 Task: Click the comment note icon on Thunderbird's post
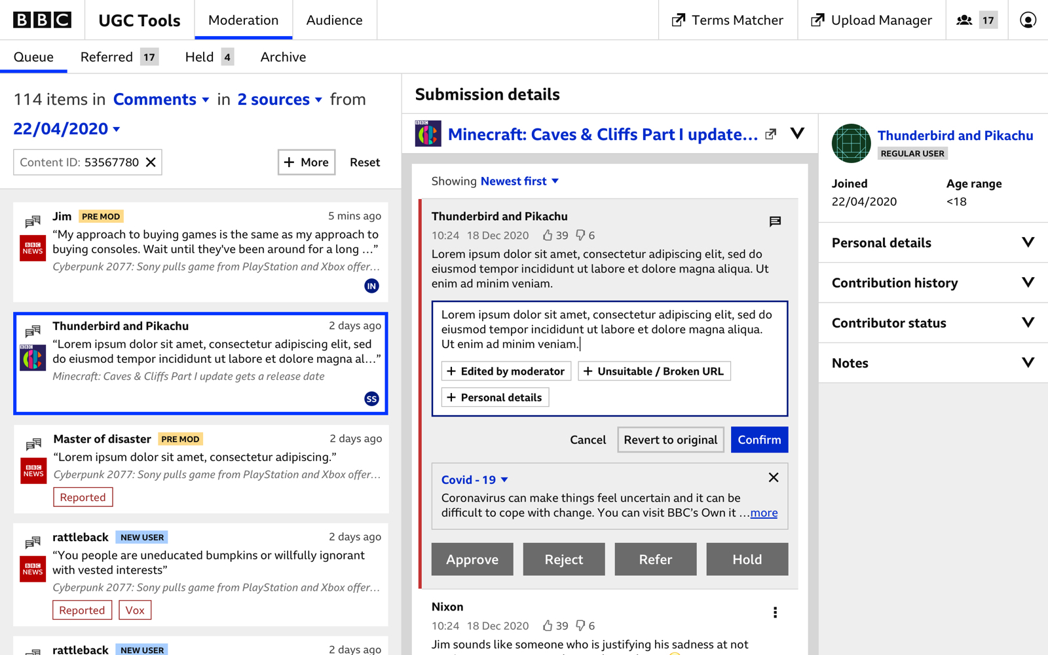point(775,221)
